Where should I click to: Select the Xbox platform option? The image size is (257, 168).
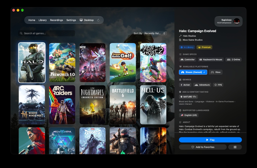[x=216, y=72]
